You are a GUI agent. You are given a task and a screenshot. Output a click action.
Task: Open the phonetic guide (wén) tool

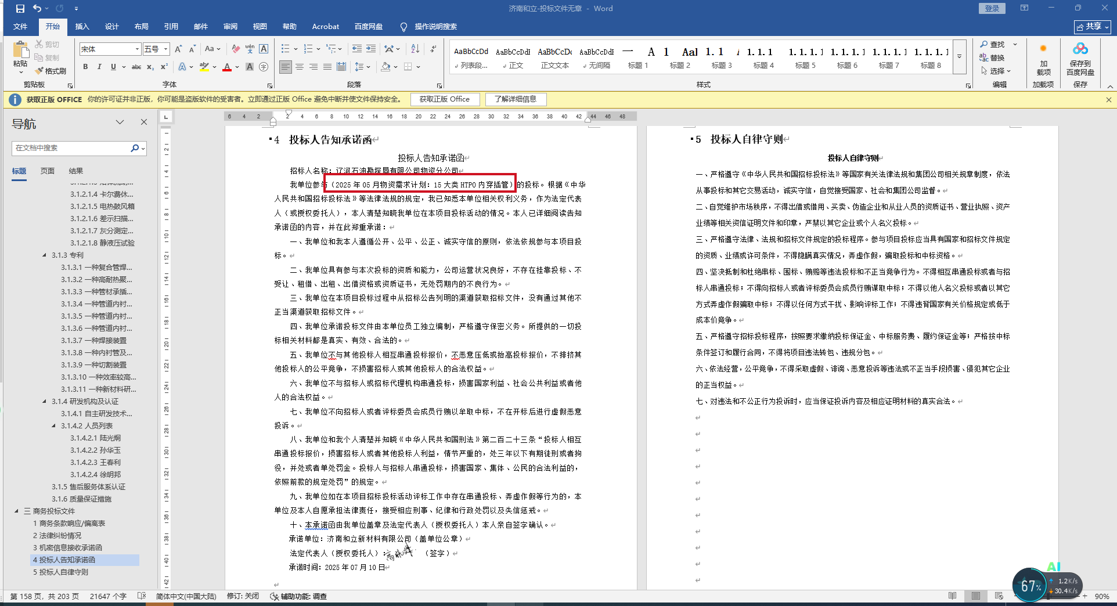pyautogui.click(x=250, y=49)
